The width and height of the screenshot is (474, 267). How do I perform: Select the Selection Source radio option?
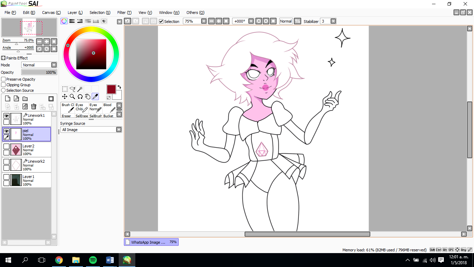coord(3,90)
